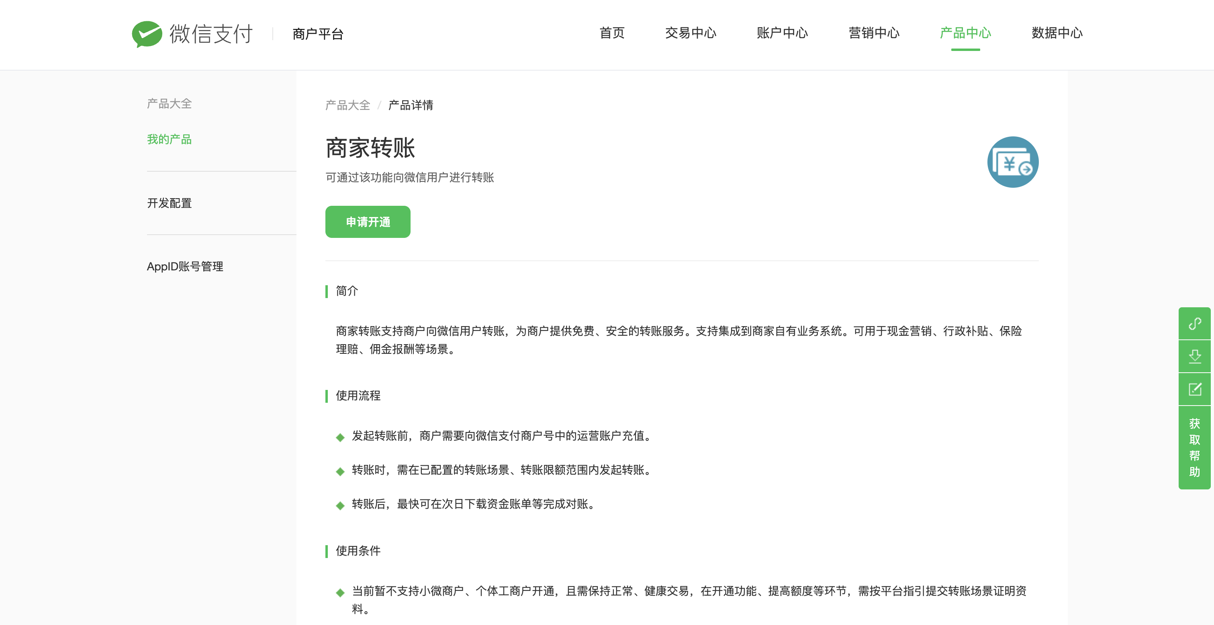The height and width of the screenshot is (625, 1214).
Task: Select the 产品中心 navigation tab
Action: point(965,33)
